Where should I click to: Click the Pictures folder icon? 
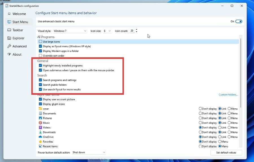[x=40, y=118]
